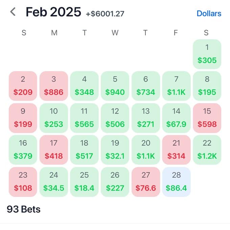Open February 1 showing $305 profit
The height and width of the screenshot is (230, 230).
[x=207, y=54]
